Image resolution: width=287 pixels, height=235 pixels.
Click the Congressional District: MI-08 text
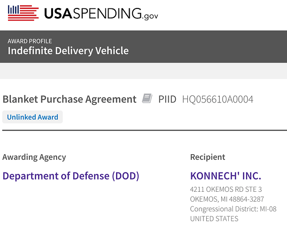pyautogui.click(x=233, y=209)
